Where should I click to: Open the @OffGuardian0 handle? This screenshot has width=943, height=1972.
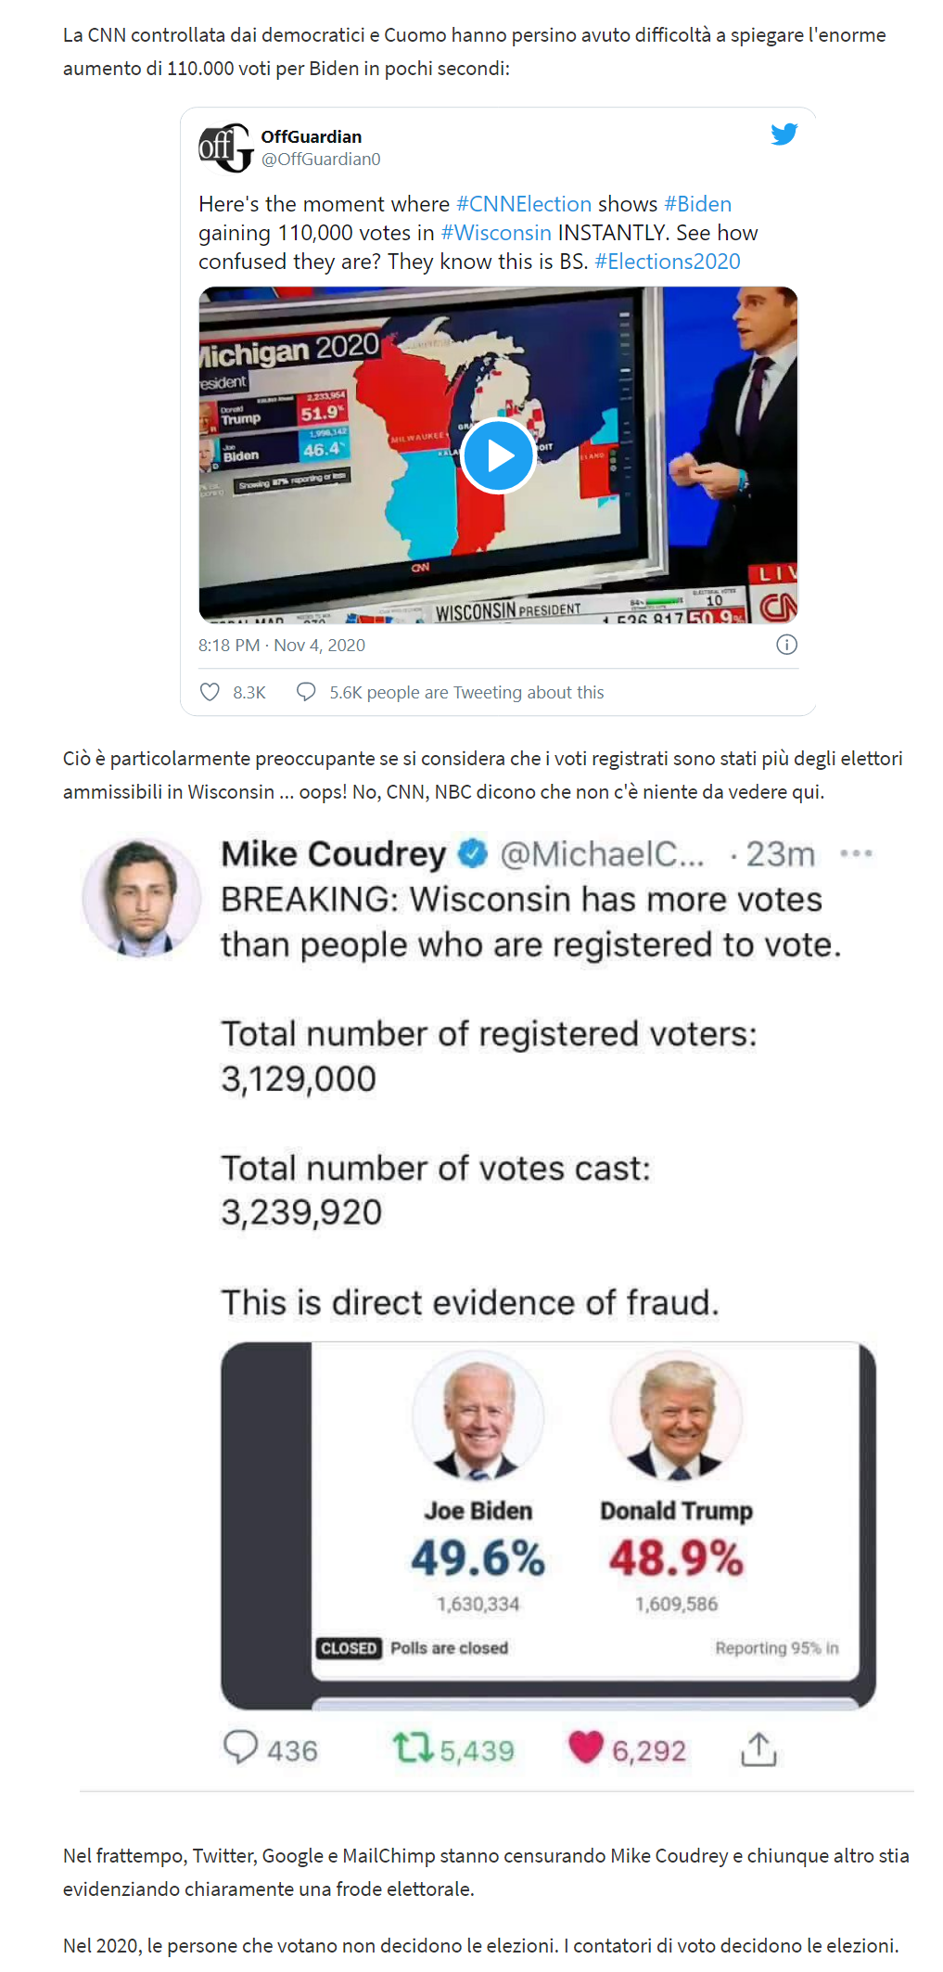click(321, 160)
